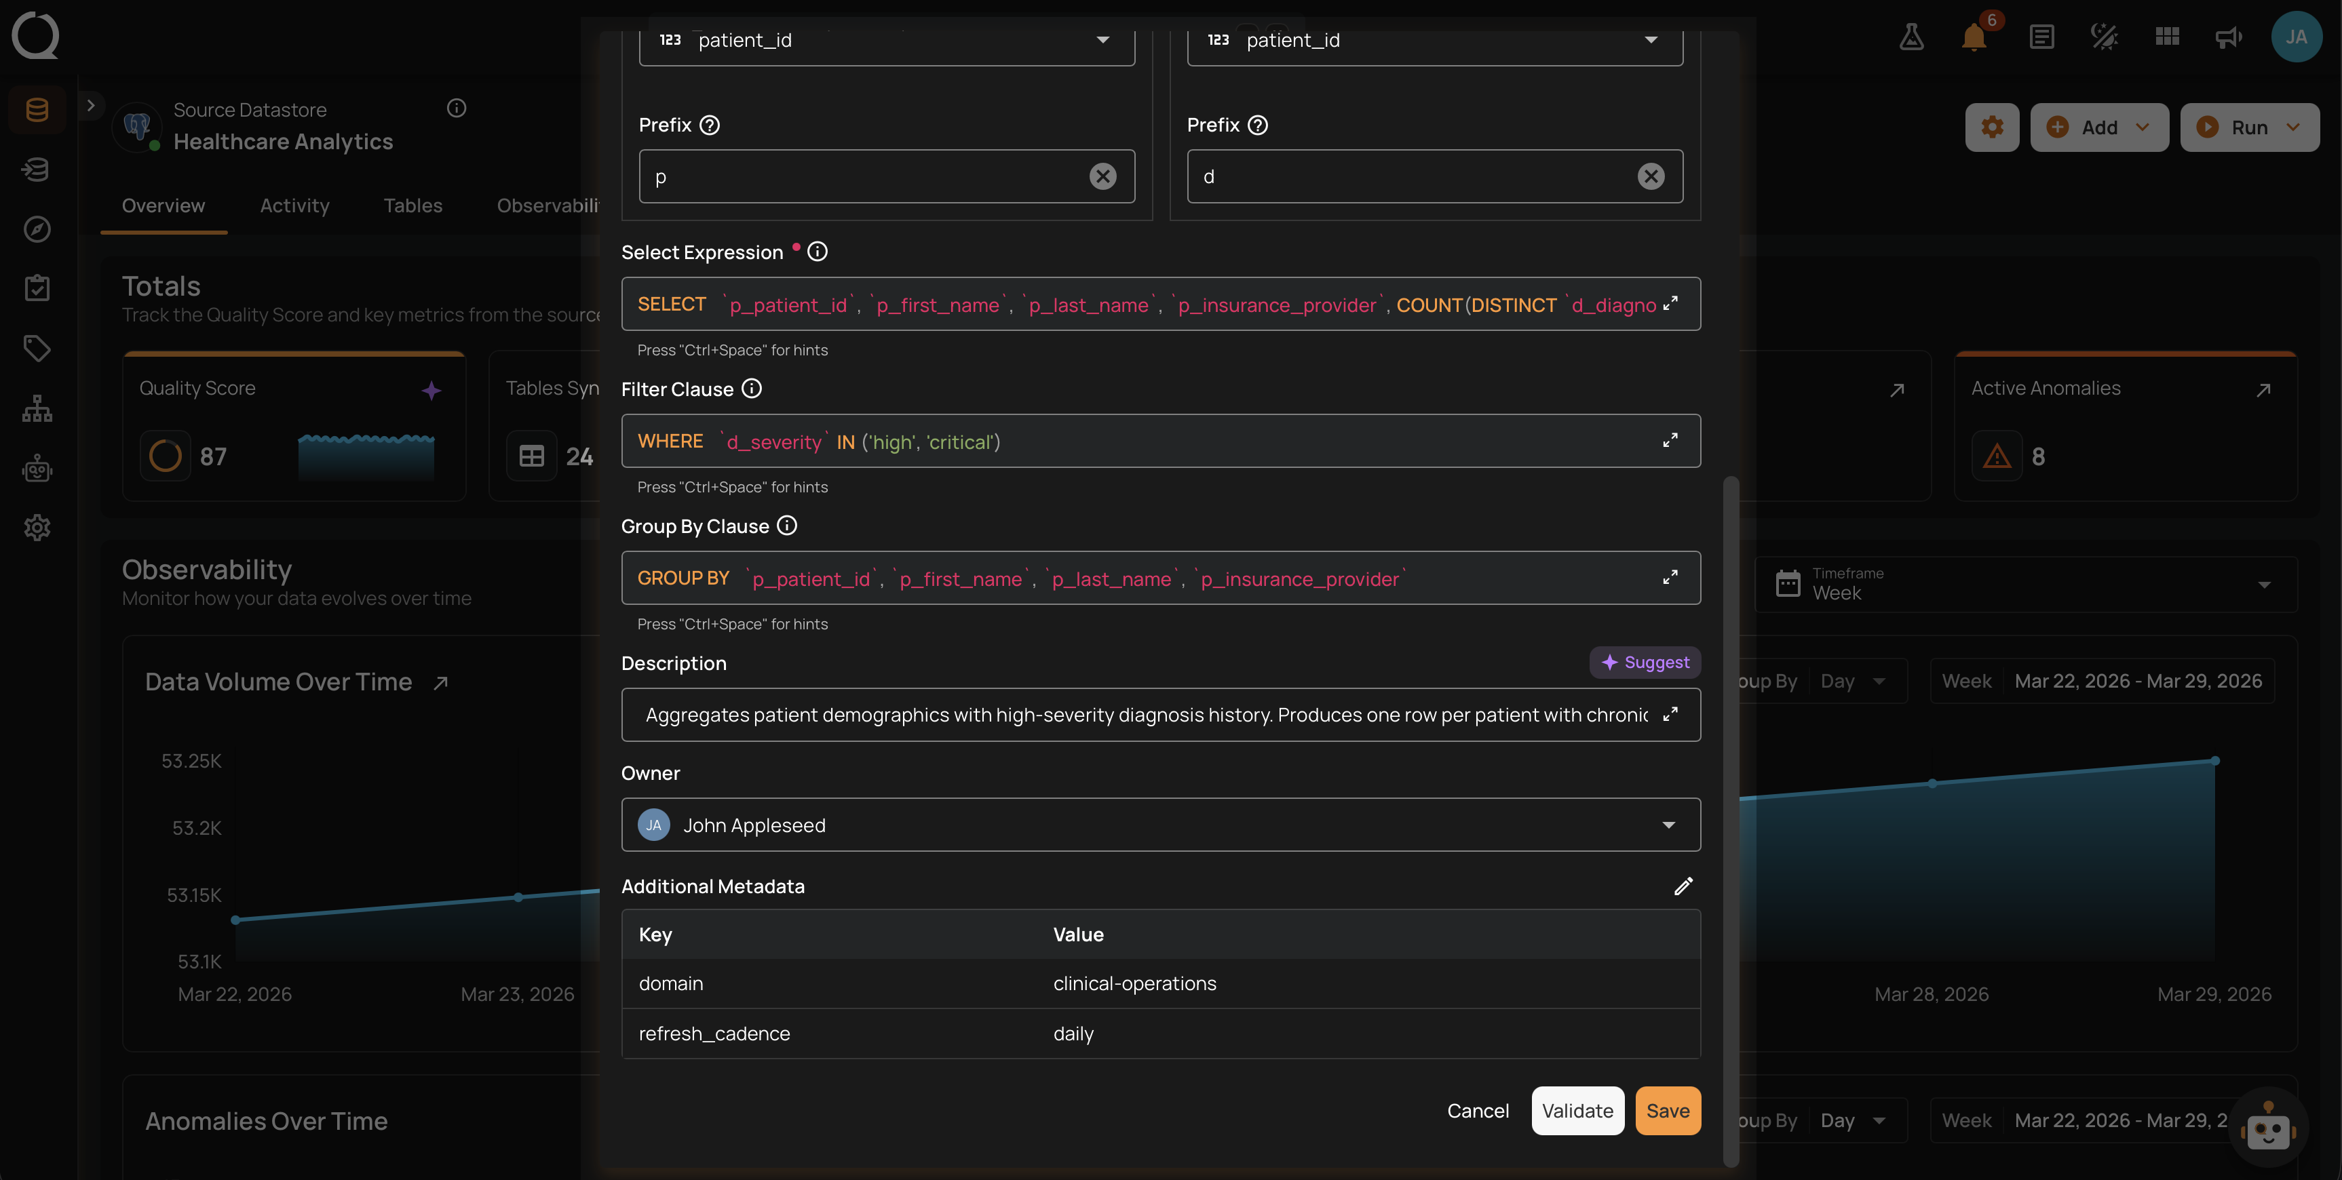Open the hierarchy sidebar icon
This screenshot has height=1180, width=2342.
pos(37,408)
